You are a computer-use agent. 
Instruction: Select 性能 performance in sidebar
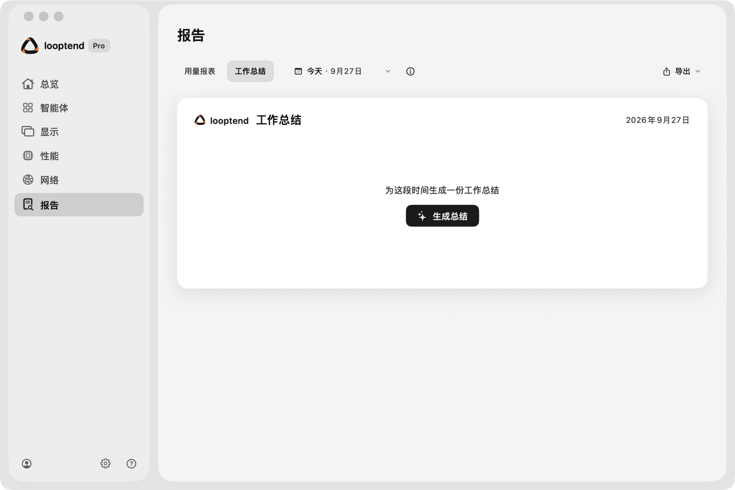coord(79,156)
